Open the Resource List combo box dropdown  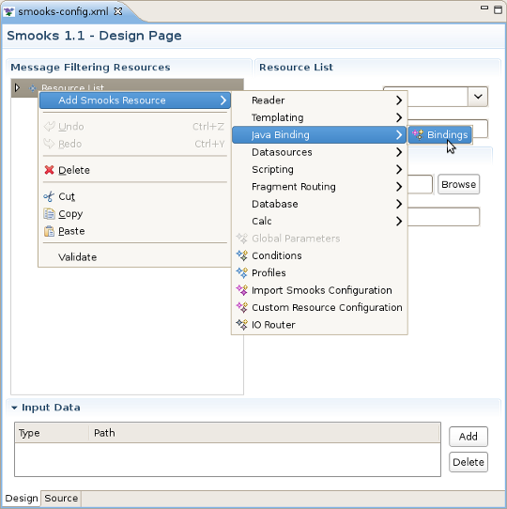478,97
